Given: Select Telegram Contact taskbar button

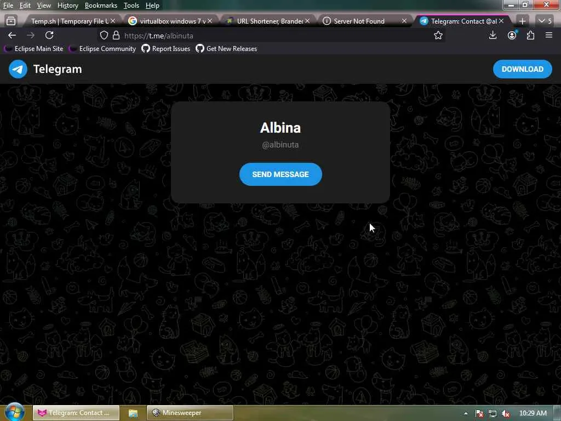Looking at the screenshot, I should [x=76, y=413].
